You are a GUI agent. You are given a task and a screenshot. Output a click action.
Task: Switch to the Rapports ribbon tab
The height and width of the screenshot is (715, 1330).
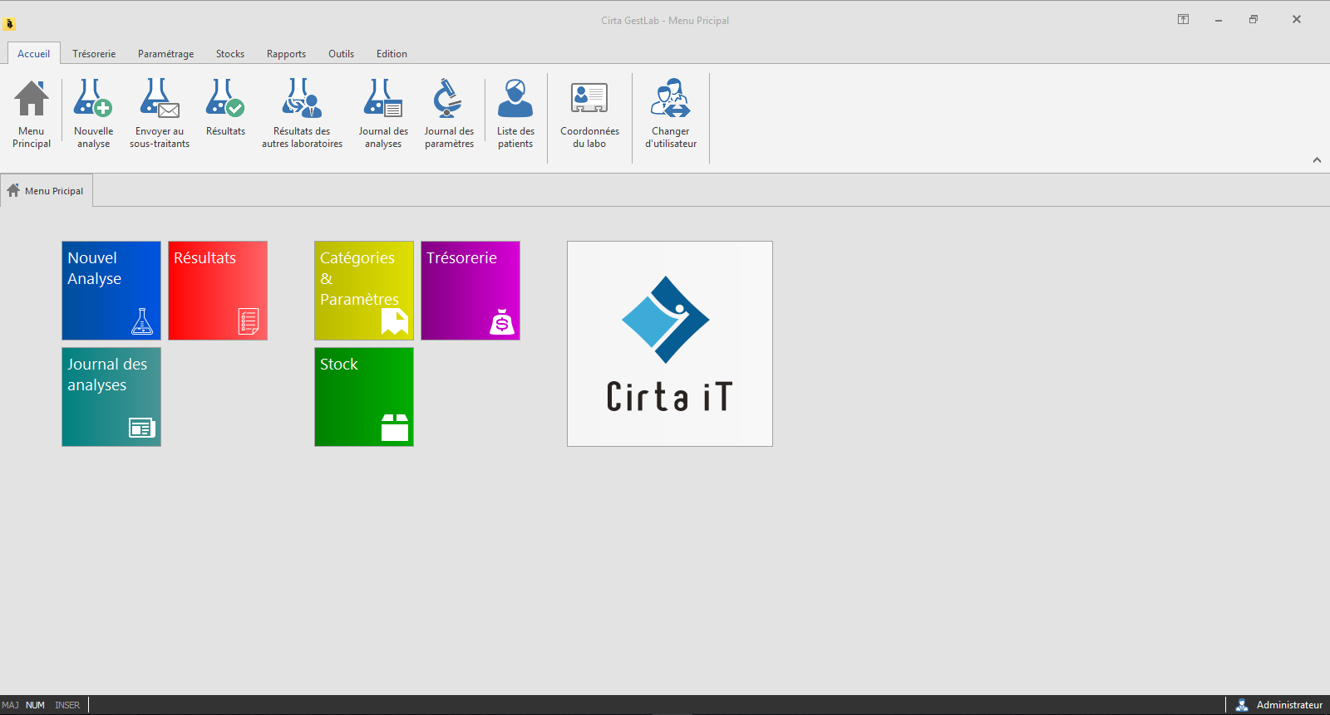click(x=286, y=53)
